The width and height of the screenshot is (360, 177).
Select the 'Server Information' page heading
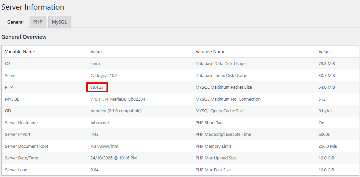coord(33,7)
